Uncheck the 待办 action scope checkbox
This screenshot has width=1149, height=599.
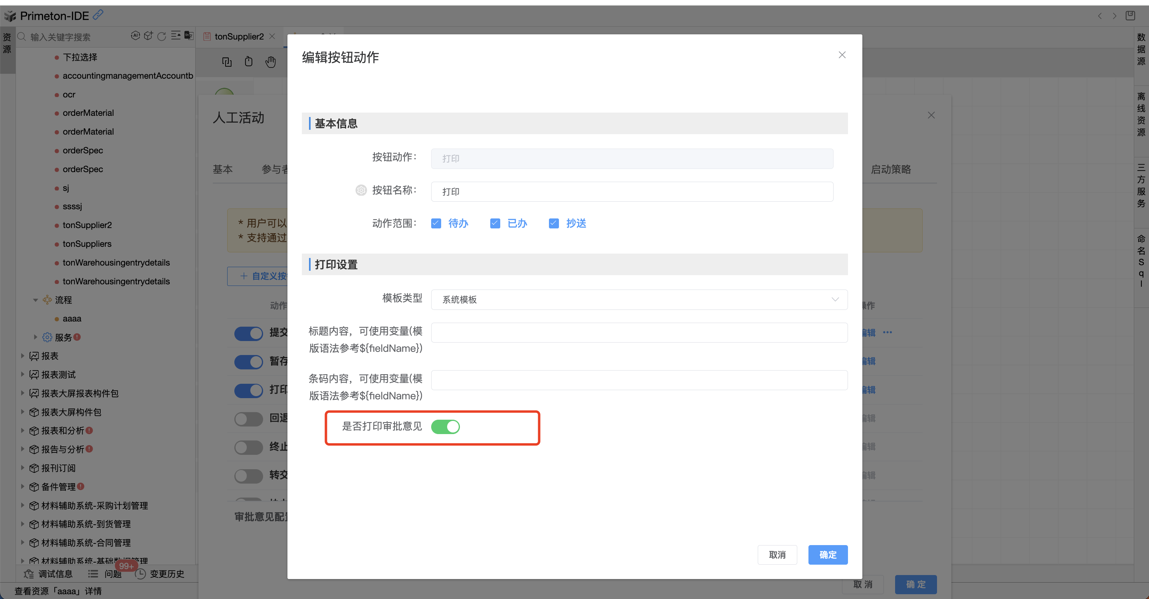tap(436, 223)
